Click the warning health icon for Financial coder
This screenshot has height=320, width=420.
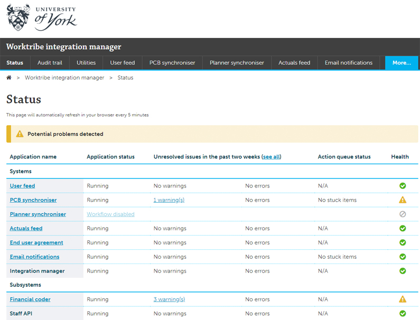pyautogui.click(x=403, y=299)
